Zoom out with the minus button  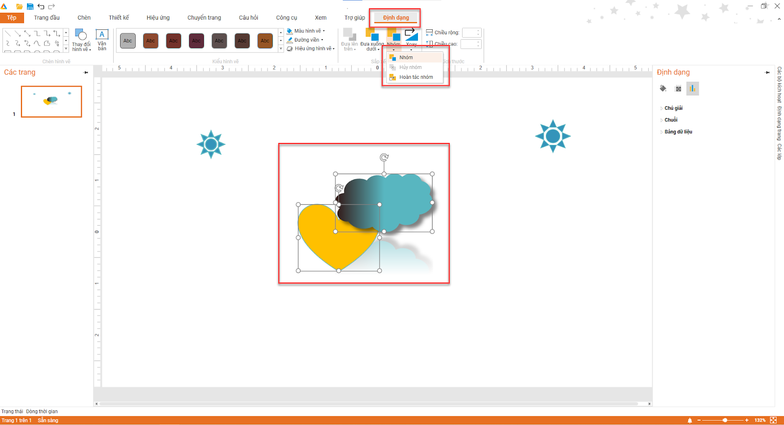pyautogui.click(x=699, y=420)
